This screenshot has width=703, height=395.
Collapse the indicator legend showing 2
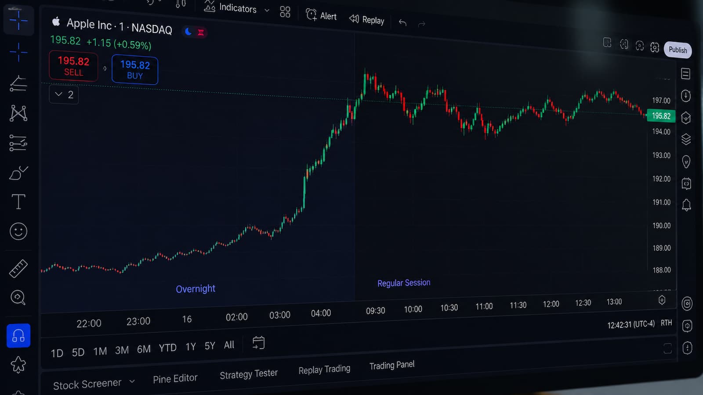[x=64, y=94]
